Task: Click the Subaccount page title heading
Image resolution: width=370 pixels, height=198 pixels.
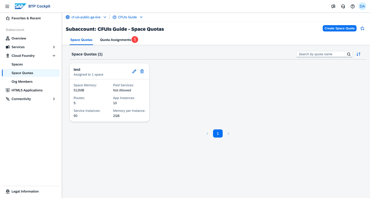Action: [x=115, y=29]
